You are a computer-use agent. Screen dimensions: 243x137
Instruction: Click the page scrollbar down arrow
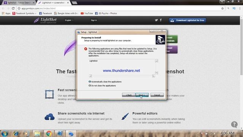point(241,128)
